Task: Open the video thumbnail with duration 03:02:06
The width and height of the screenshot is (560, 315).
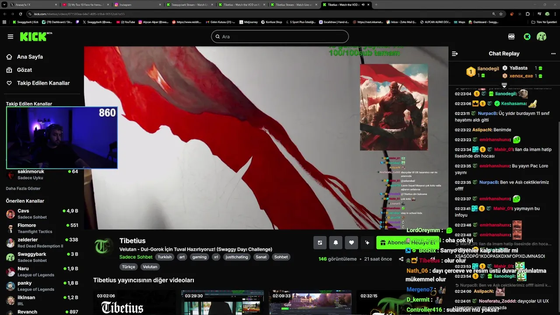Action: [x=134, y=302]
